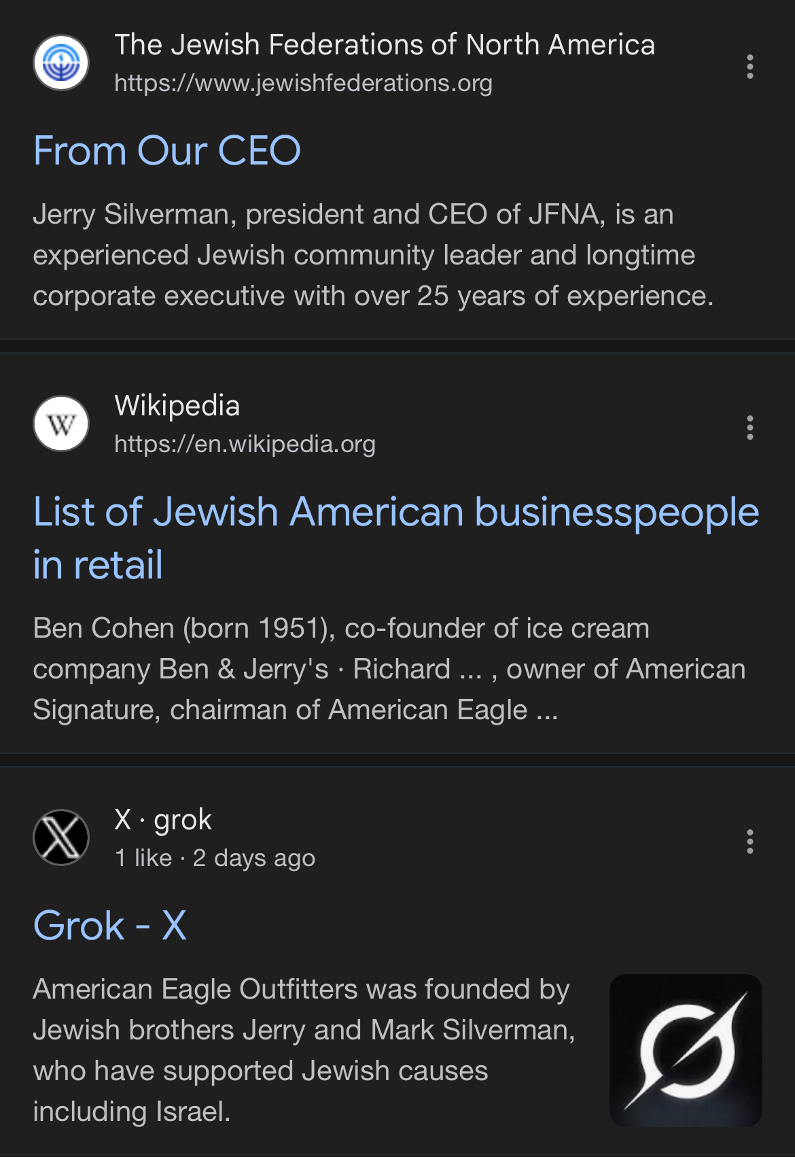This screenshot has width=795, height=1157.
Task: Tap the Wikipedia W favicon
Action: (61, 424)
